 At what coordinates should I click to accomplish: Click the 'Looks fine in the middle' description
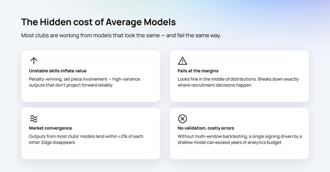[238, 82]
